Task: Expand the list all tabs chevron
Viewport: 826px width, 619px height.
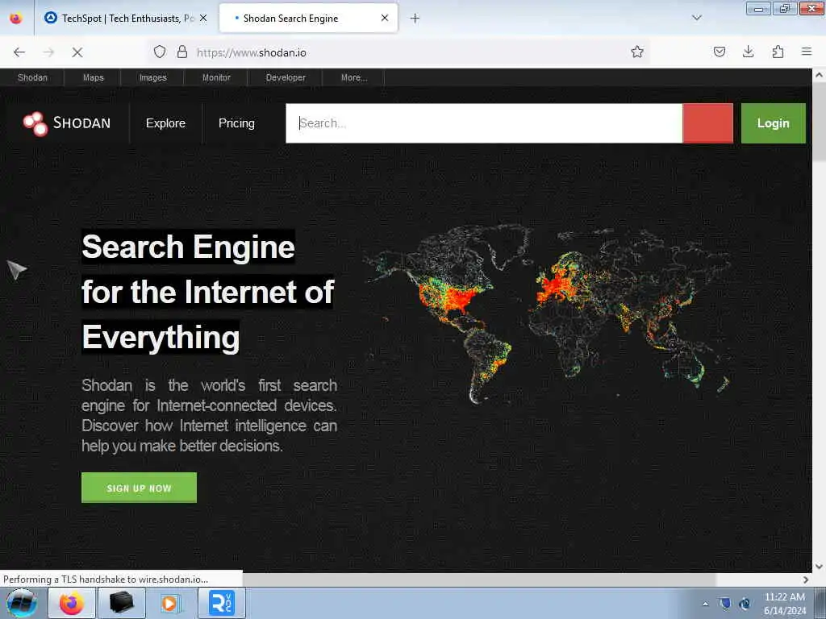Action: click(696, 18)
